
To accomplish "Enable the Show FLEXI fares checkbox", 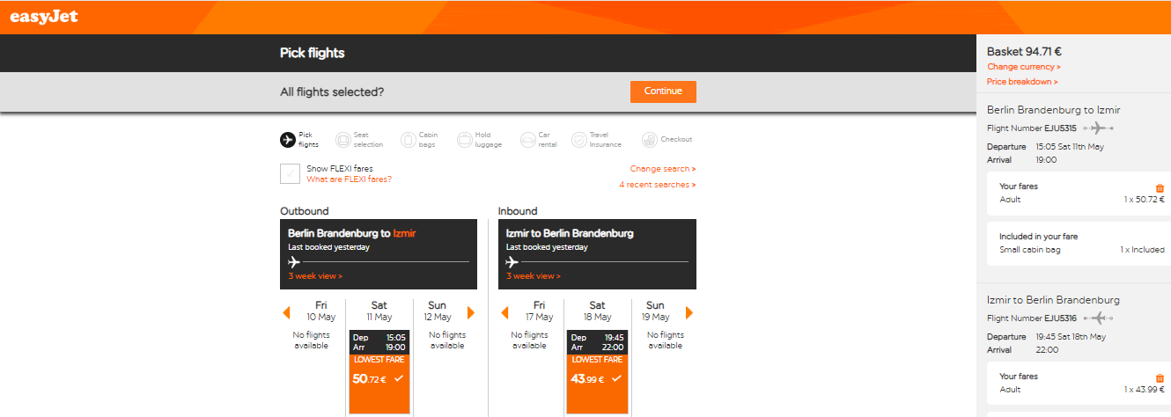I will point(291,173).
